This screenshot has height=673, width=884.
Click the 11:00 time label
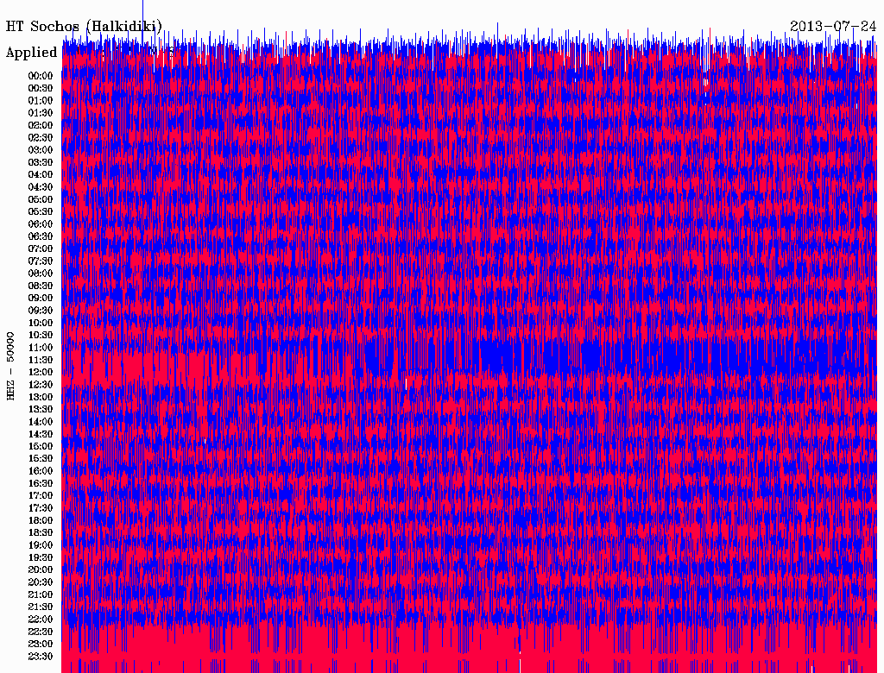[x=41, y=347]
